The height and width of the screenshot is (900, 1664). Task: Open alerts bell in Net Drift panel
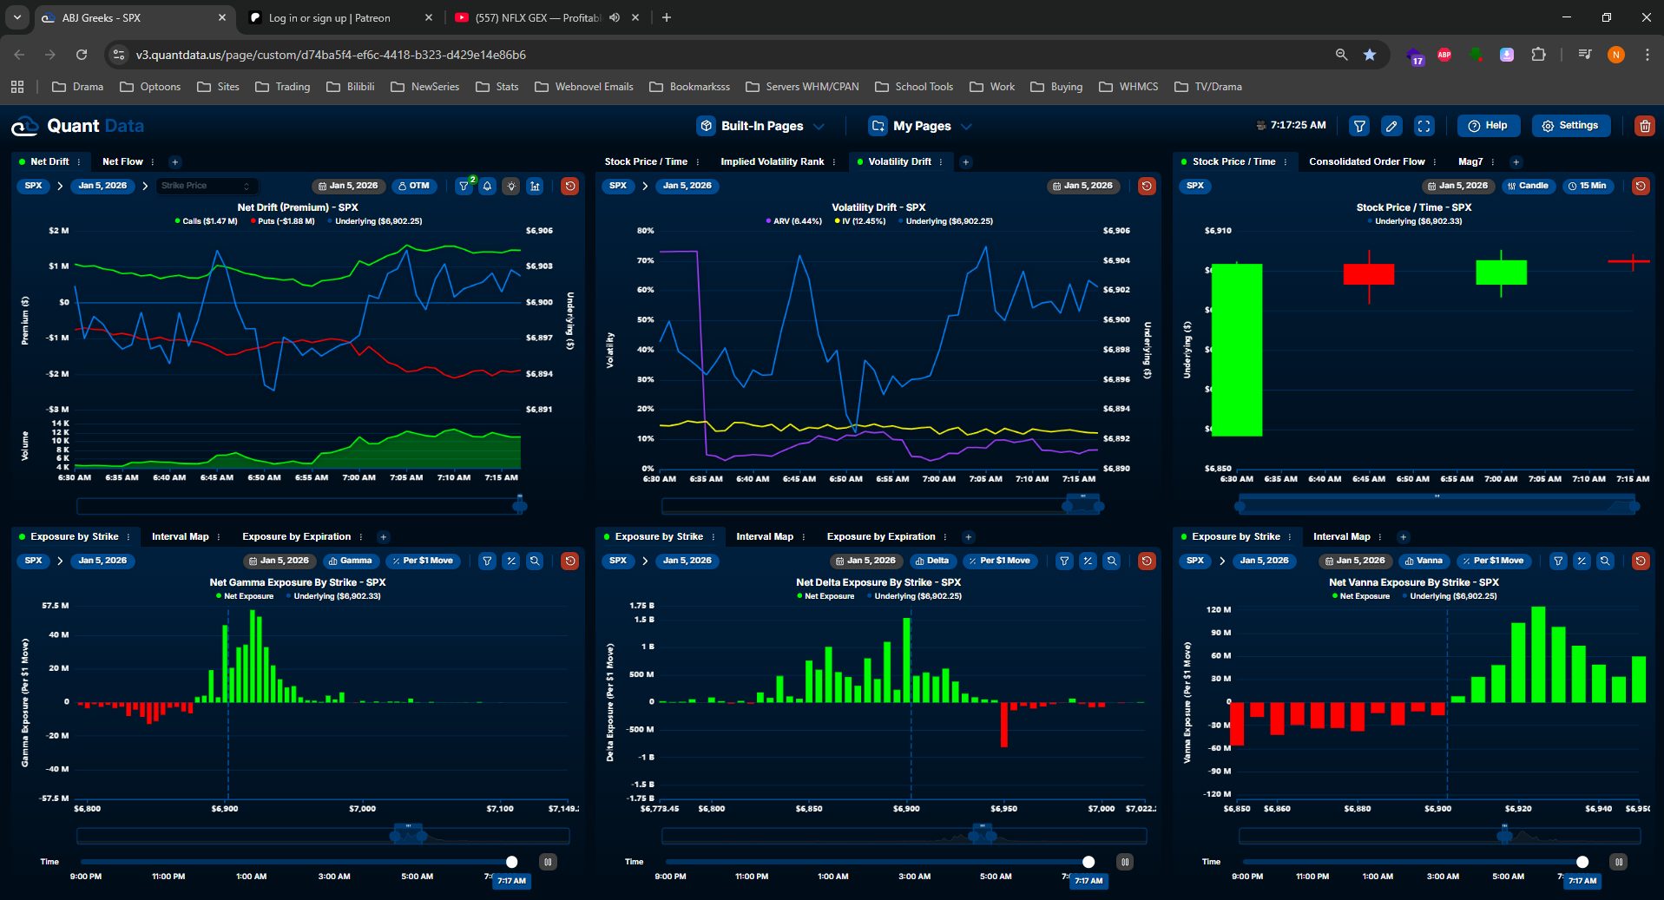488,186
